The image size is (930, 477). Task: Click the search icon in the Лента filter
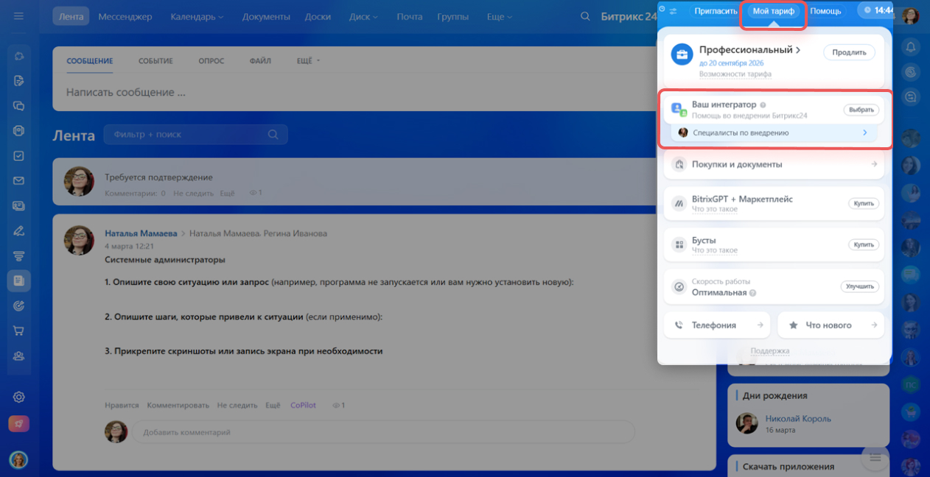click(x=273, y=135)
